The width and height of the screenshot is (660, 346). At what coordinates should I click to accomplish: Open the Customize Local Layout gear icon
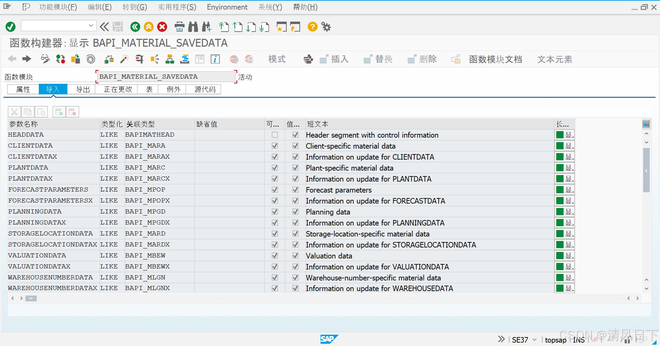pos(326,27)
